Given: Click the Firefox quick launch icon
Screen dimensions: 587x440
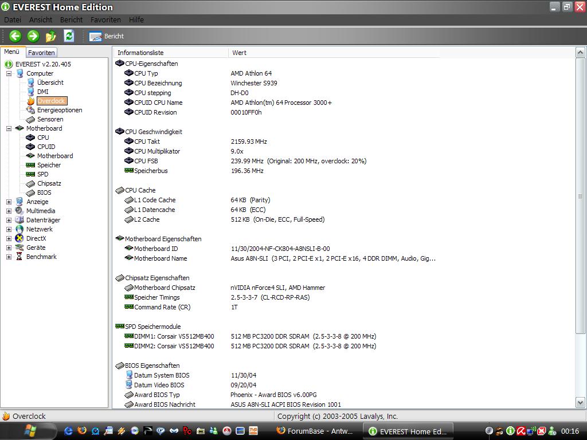Looking at the screenshot, I should pos(82,431).
